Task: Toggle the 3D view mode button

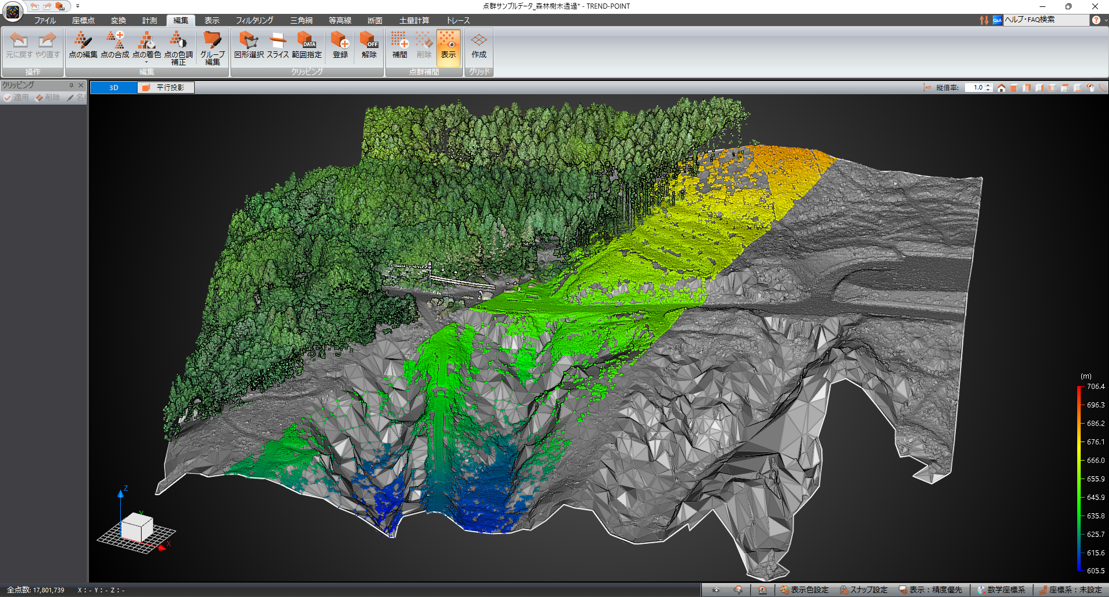Action: pos(114,88)
